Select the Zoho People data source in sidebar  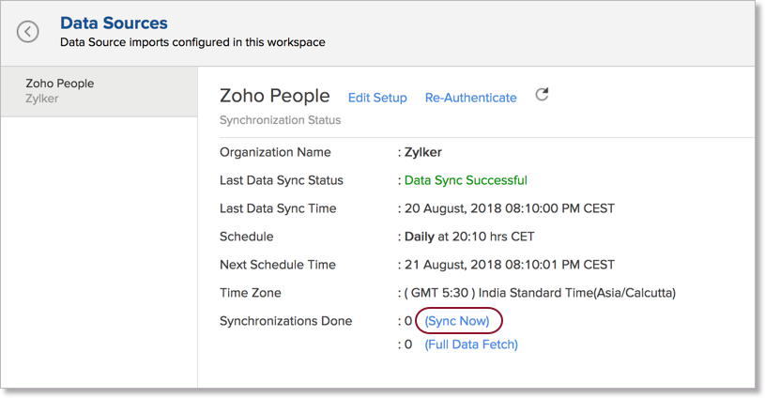99,91
